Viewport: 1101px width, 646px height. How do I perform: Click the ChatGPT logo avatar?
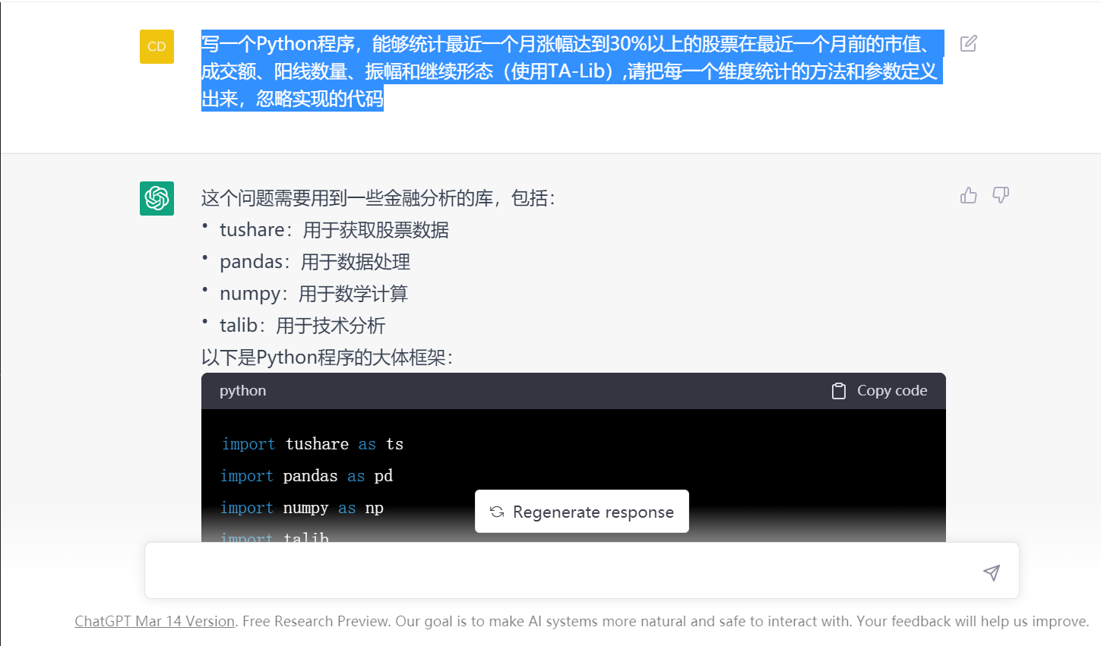(x=157, y=198)
